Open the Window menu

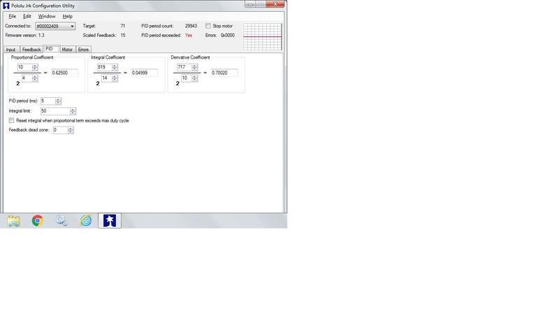(x=47, y=16)
